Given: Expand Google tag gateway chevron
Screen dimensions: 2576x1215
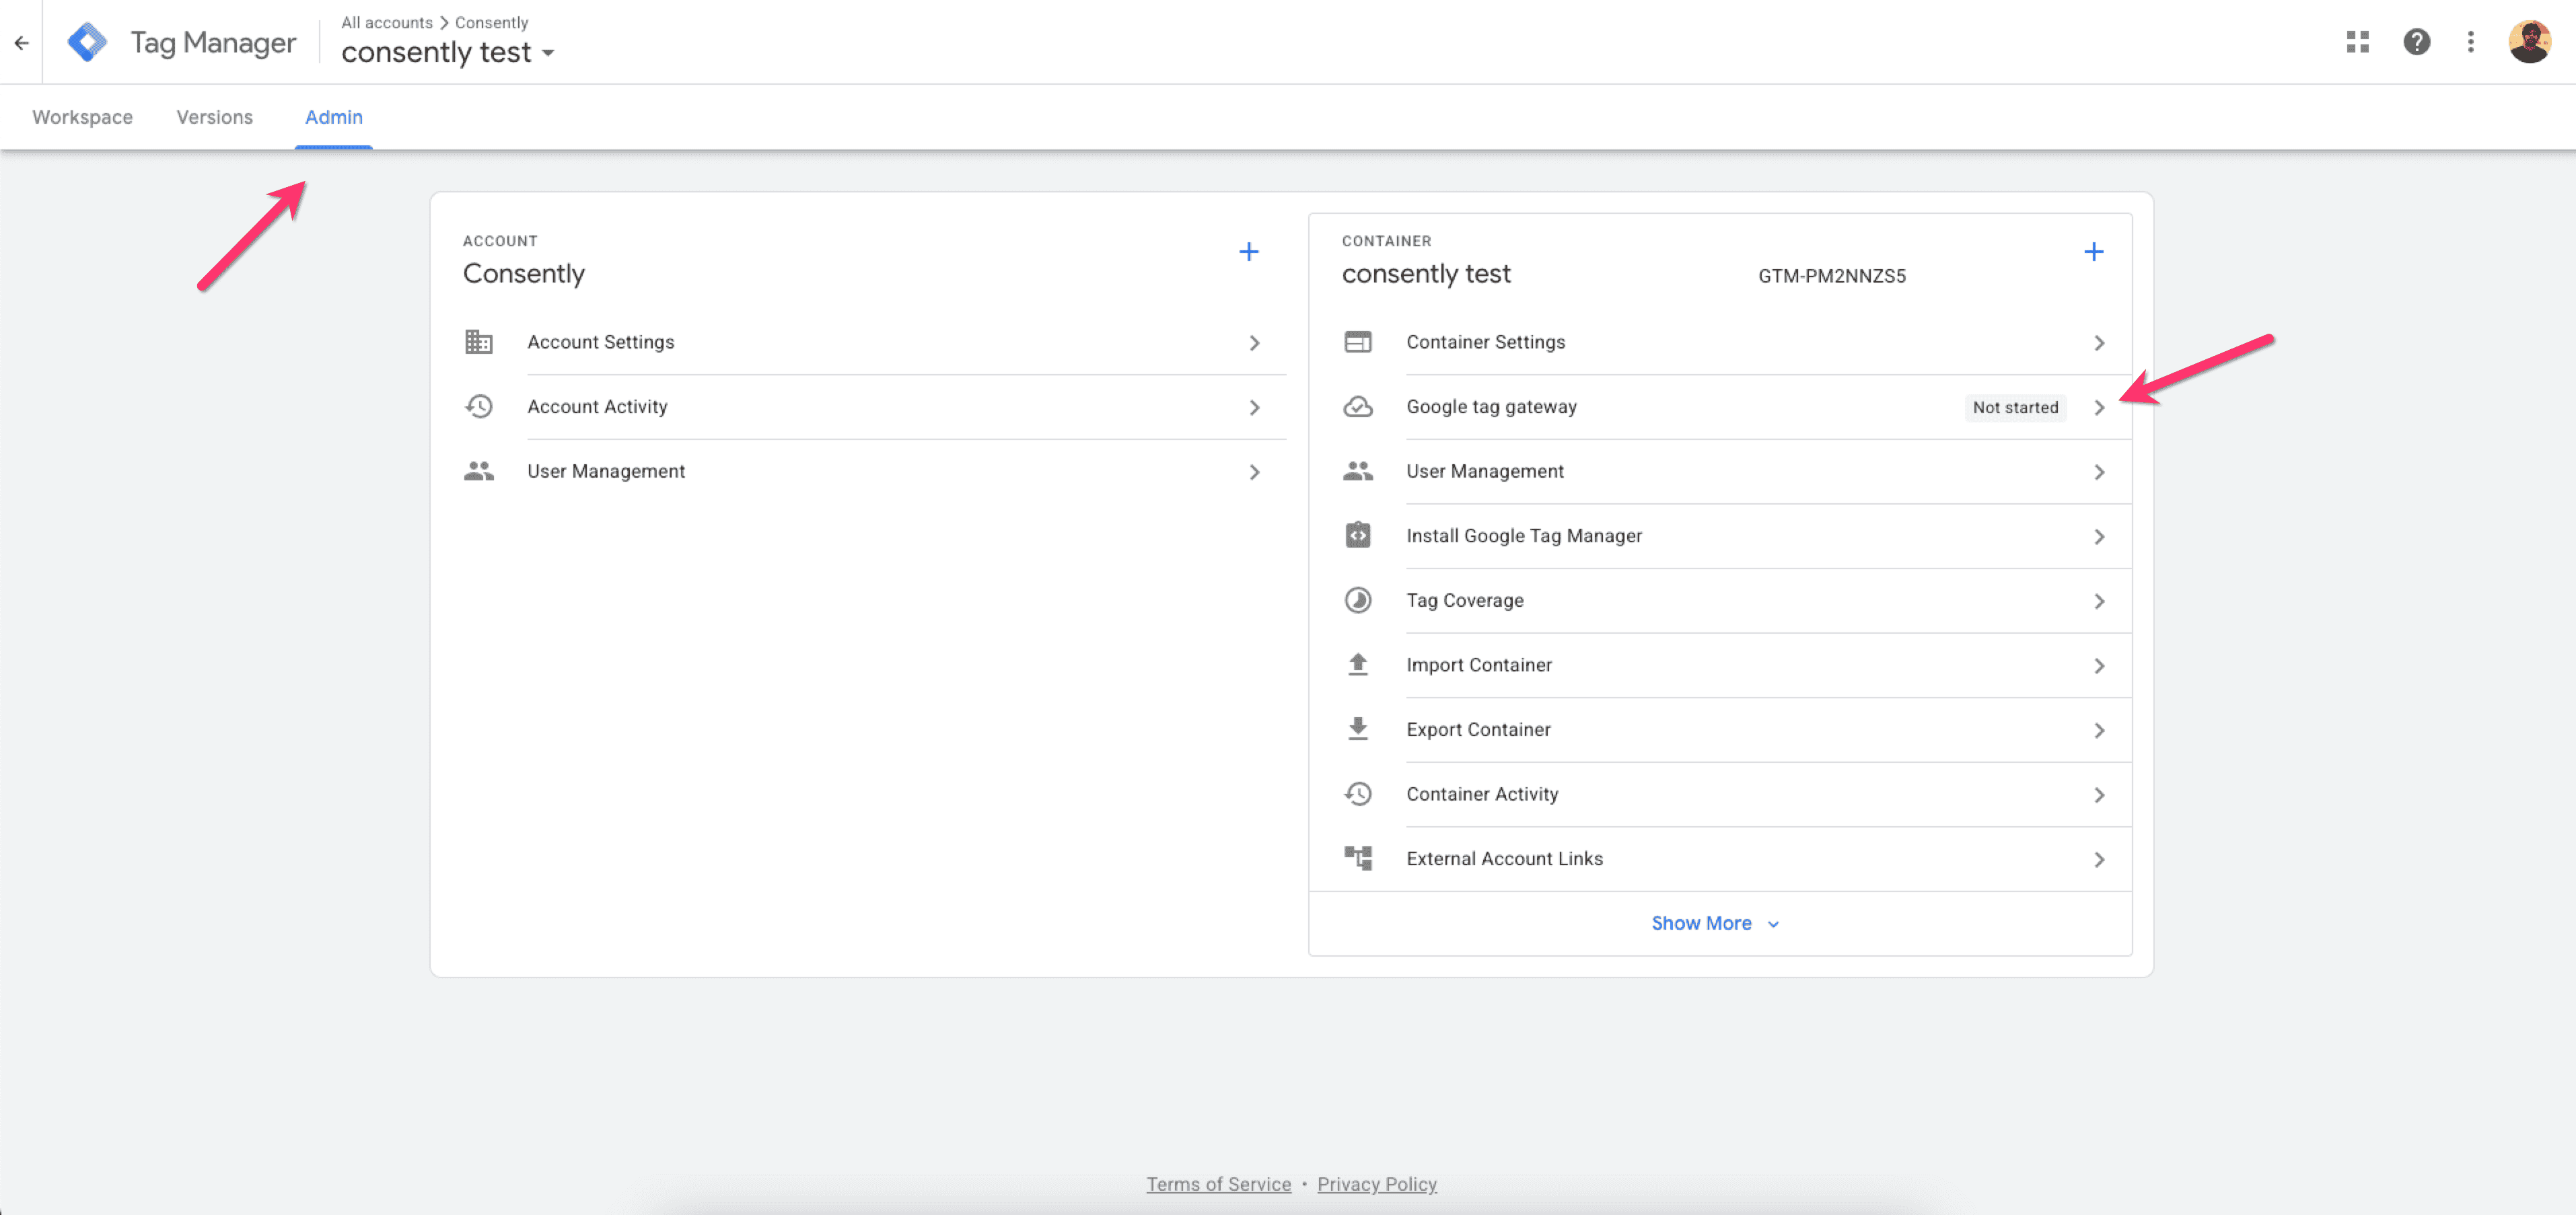Looking at the screenshot, I should point(2099,408).
